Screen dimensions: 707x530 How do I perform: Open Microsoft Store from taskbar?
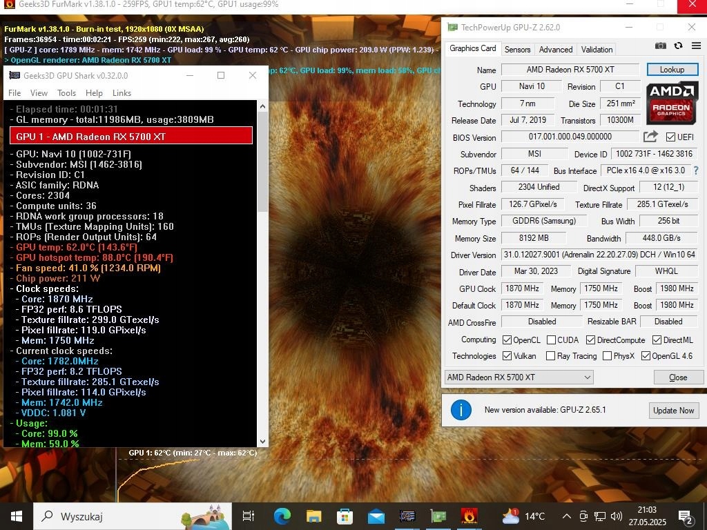pyautogui.click(x=345, y=516)
